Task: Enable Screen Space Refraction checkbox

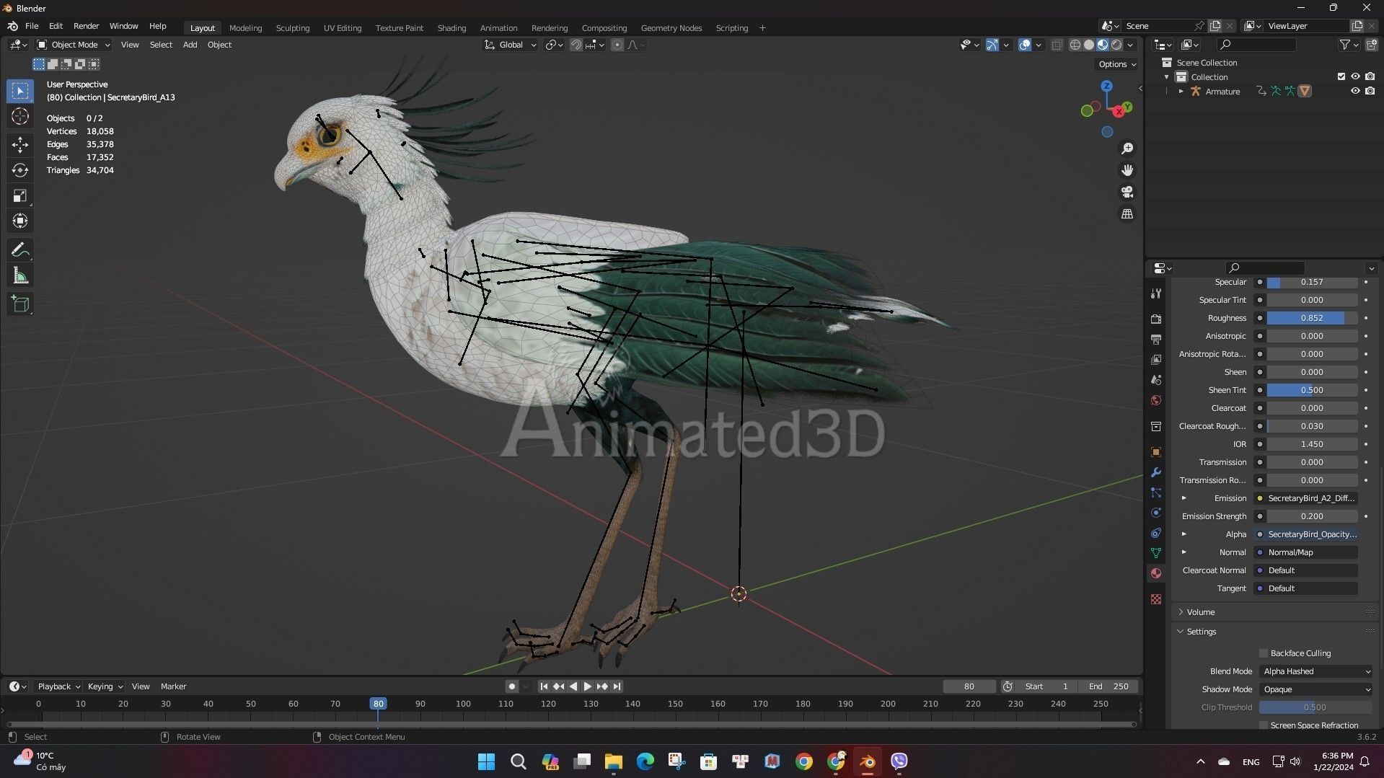Action: click(x=1264, y=725)
